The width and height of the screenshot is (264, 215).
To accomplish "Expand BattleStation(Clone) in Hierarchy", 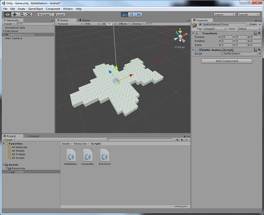I will coord(7,35).
